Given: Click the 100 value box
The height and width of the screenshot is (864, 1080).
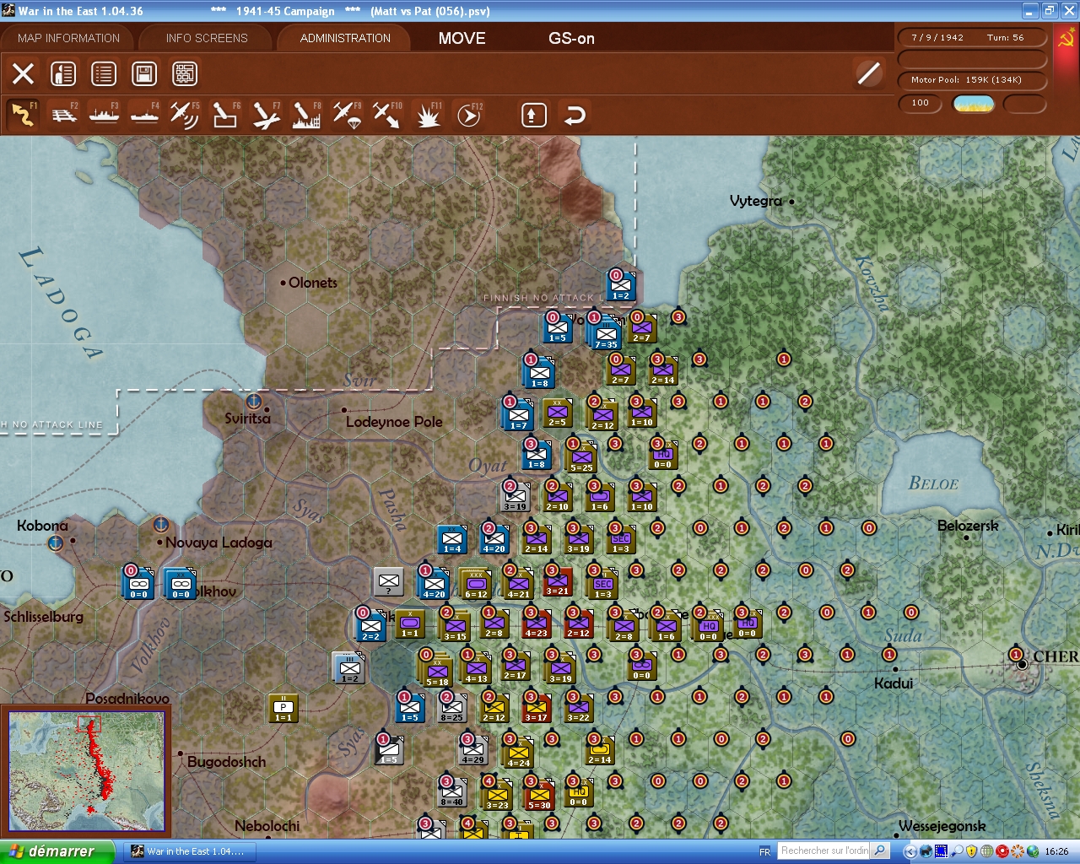Looking at the screenshot, I should coord(920,103).
